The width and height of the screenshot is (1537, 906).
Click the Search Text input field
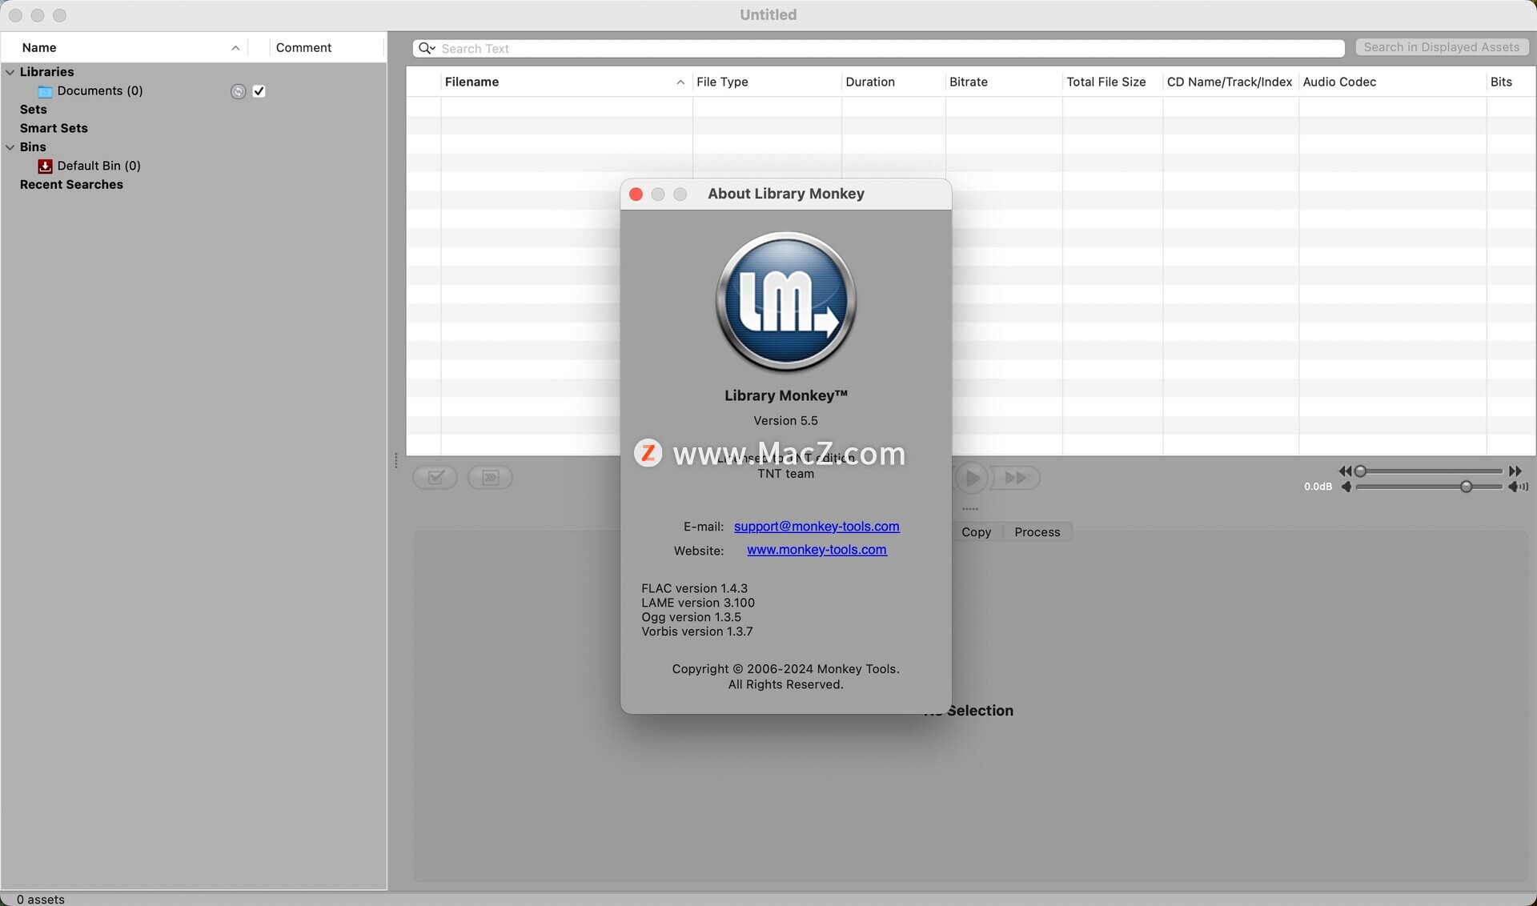881,49
